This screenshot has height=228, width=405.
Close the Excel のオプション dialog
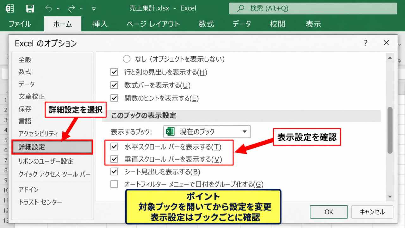pos(386,43)
